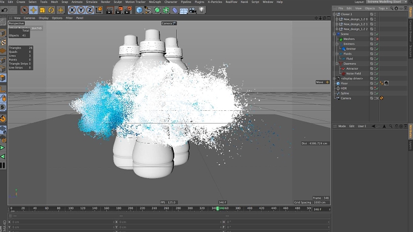Open the Layout dropdown Extreme Modelling

pos(387,2)
